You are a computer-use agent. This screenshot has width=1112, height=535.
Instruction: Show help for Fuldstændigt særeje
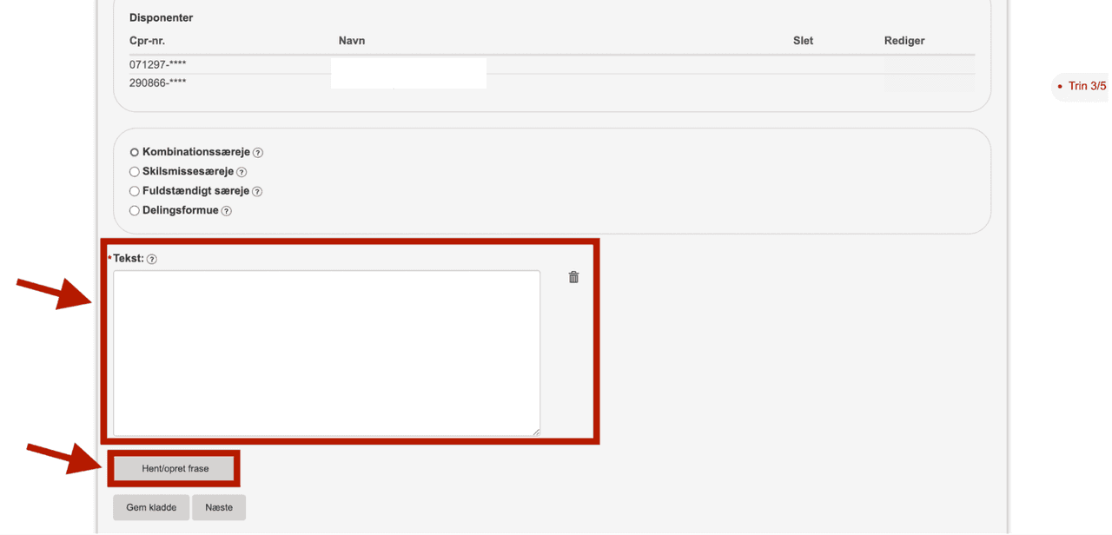point(257,191)
